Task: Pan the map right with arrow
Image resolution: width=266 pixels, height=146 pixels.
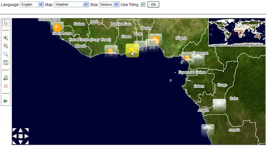Action: click(27, 136)
